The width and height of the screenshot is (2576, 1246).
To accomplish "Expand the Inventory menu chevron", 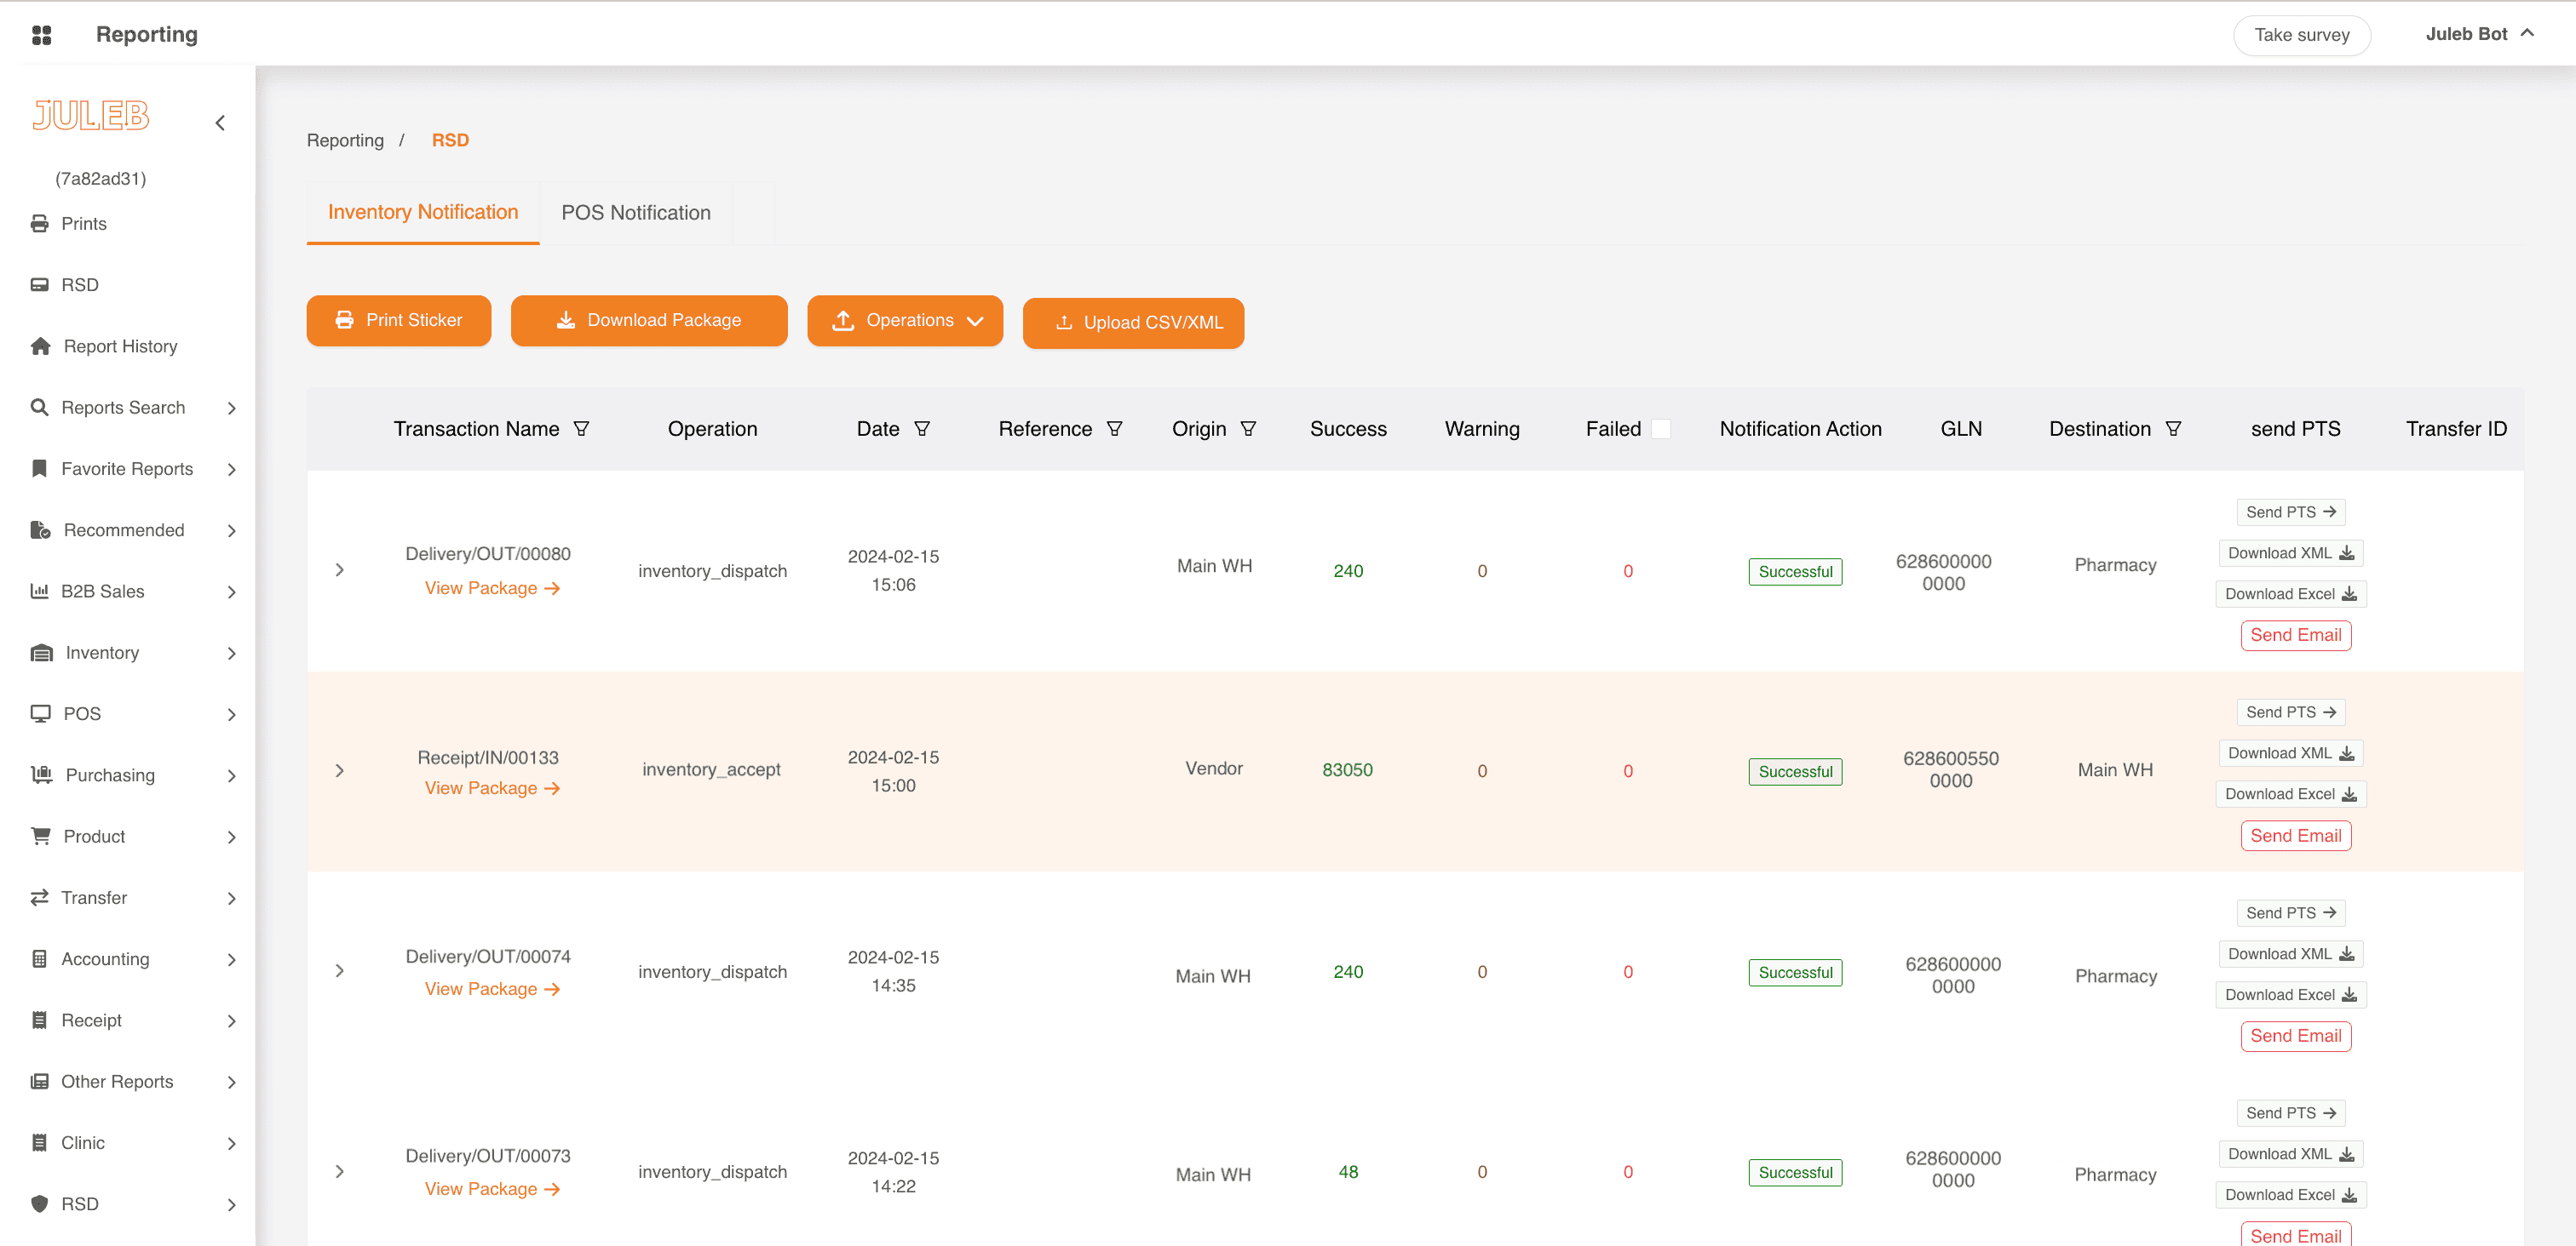I will click(x=232, y=653).
